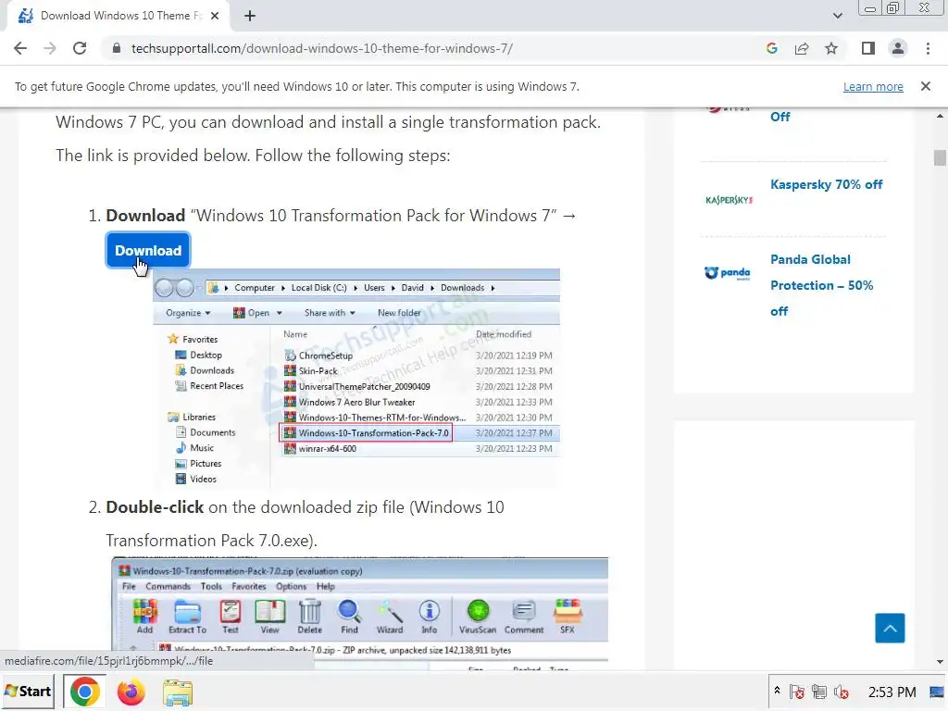Reload the current page
The image size is (948, 711).
pyautogui.click(x=80, y=48)
